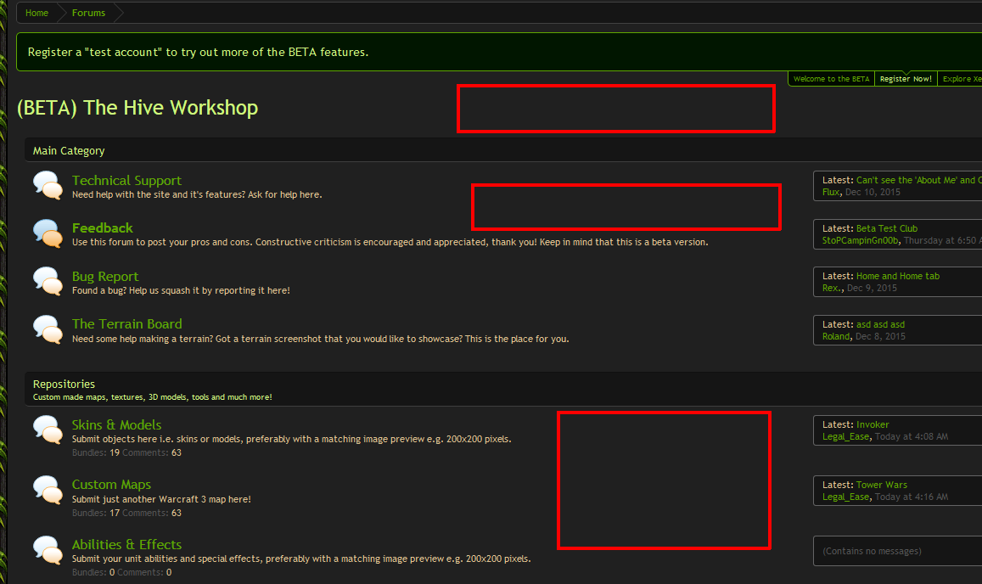Open latest post Invoker
This screenshot has height=584, width=982.
873,424
